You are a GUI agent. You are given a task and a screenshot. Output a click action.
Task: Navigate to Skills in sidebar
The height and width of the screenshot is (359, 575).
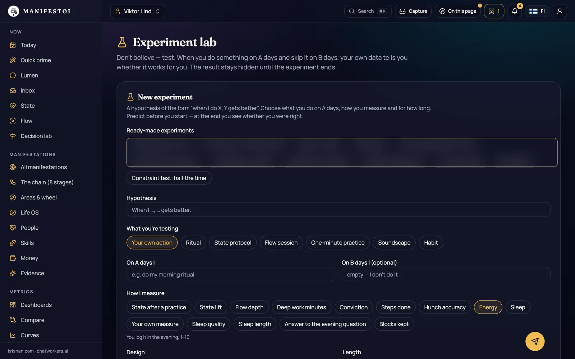pyautogui.click(x=27, y=243)
